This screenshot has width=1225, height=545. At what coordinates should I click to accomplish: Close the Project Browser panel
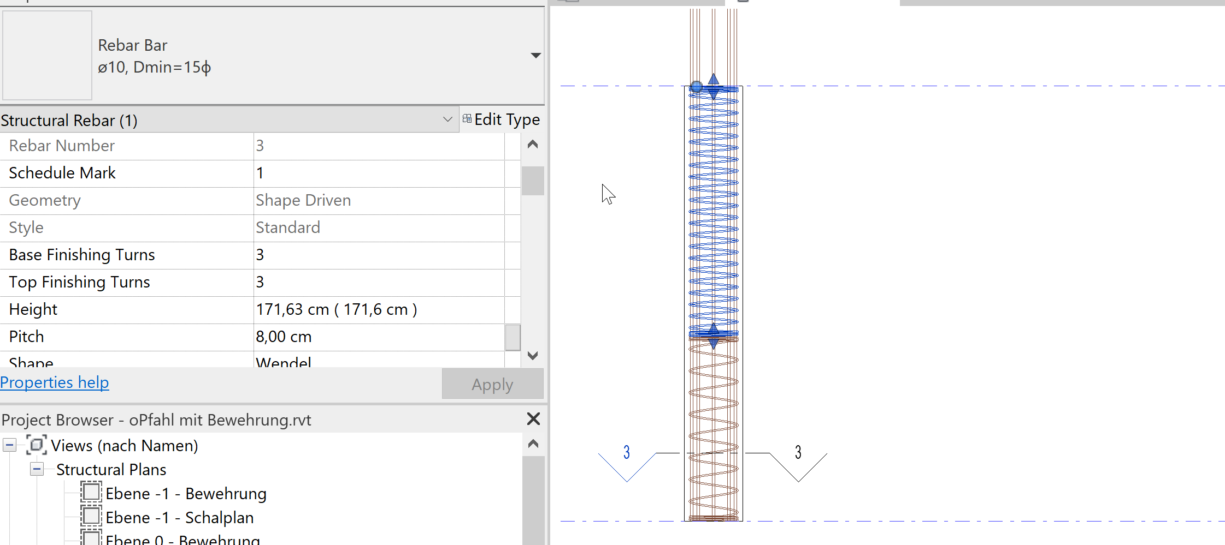[x=533, y=419]
